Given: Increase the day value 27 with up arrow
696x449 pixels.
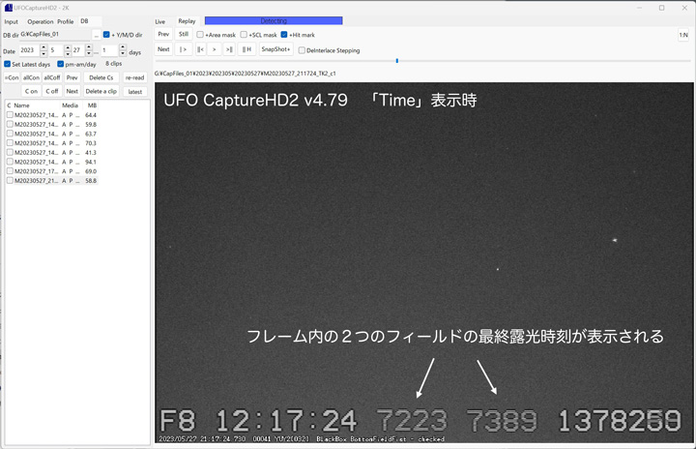Looking at the screenshot, I should (89, 47).
